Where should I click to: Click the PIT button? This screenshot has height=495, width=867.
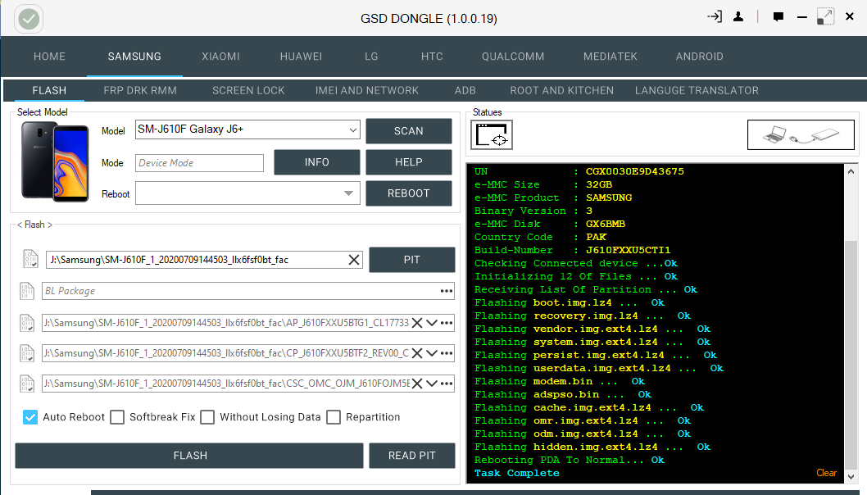click(x=412, y=260)
